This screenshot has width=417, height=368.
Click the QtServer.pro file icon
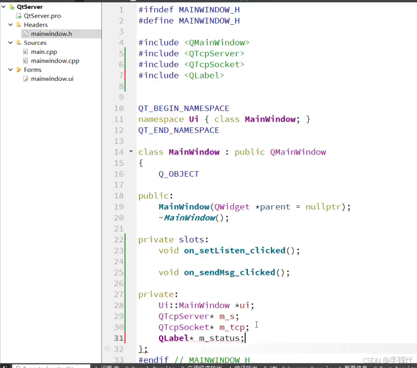[x=19, y=16]
